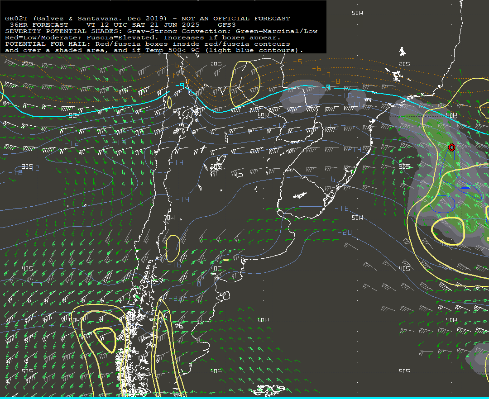Click the "70W" longitude label over Argentina
489x399 pixels.
point(169,218)
